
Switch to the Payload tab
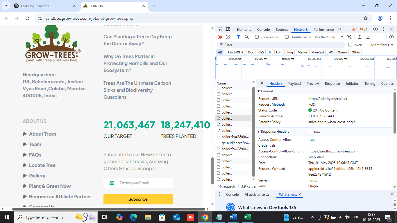click(294, 83)
